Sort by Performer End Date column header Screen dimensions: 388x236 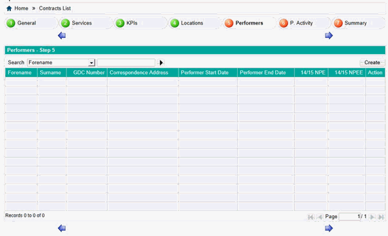pos(266,73)
